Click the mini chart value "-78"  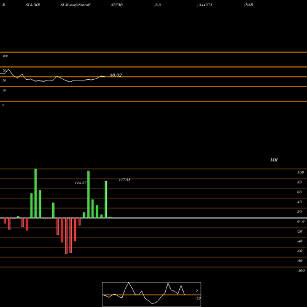click(198, 298)
